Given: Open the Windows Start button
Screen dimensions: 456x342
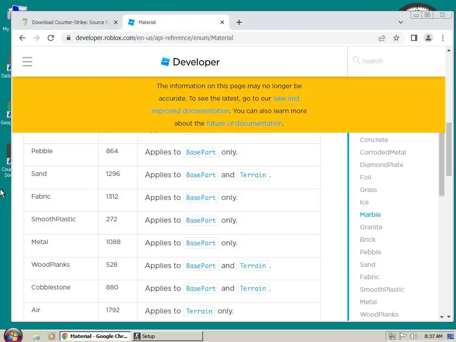Looking at the screenshot, I should 13,336.
